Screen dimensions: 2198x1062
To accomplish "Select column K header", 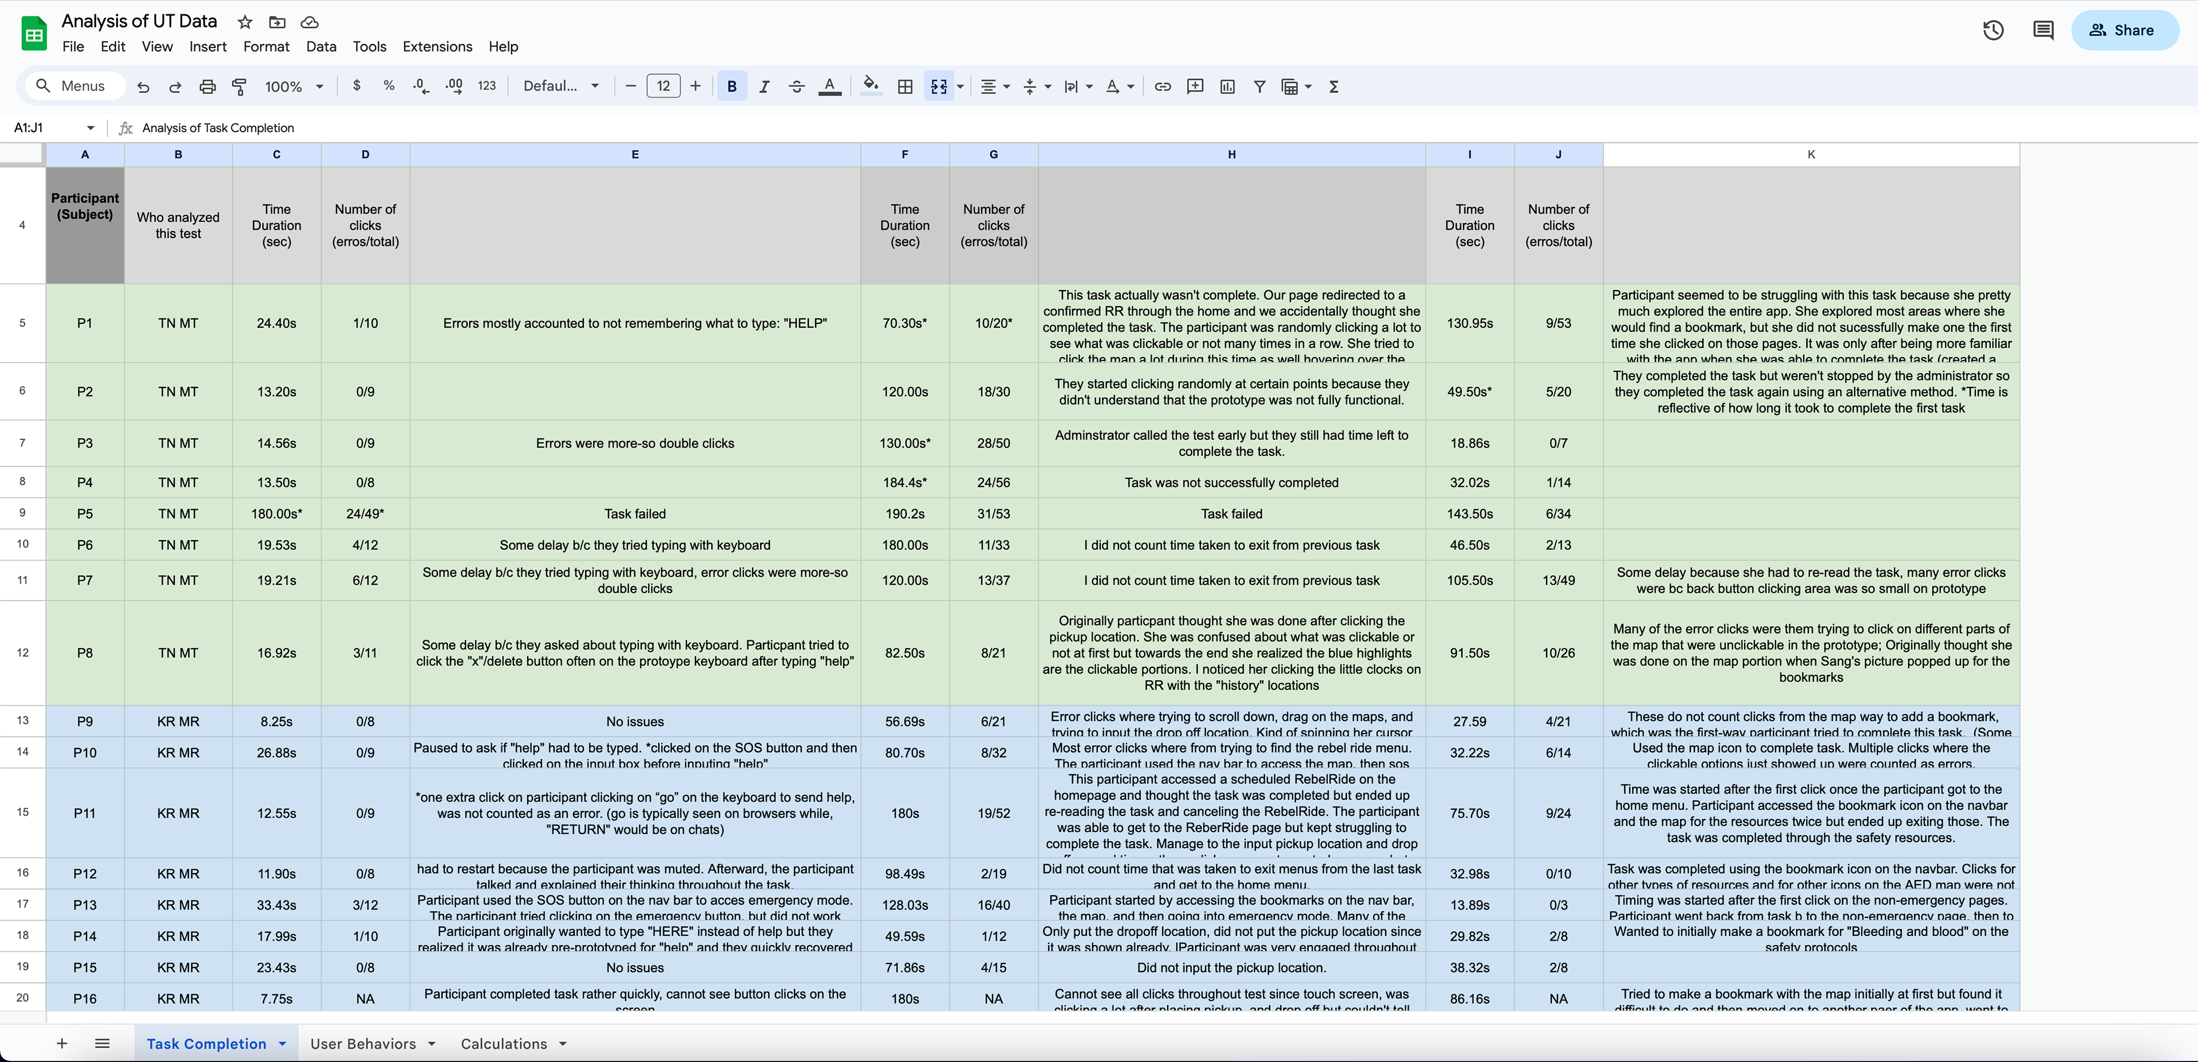I will 1810,154.
